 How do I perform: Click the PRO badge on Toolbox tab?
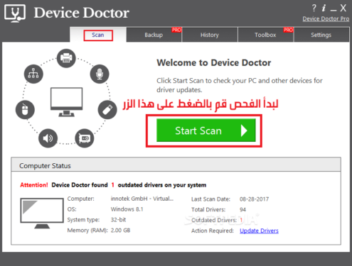[x=288, y=30]
